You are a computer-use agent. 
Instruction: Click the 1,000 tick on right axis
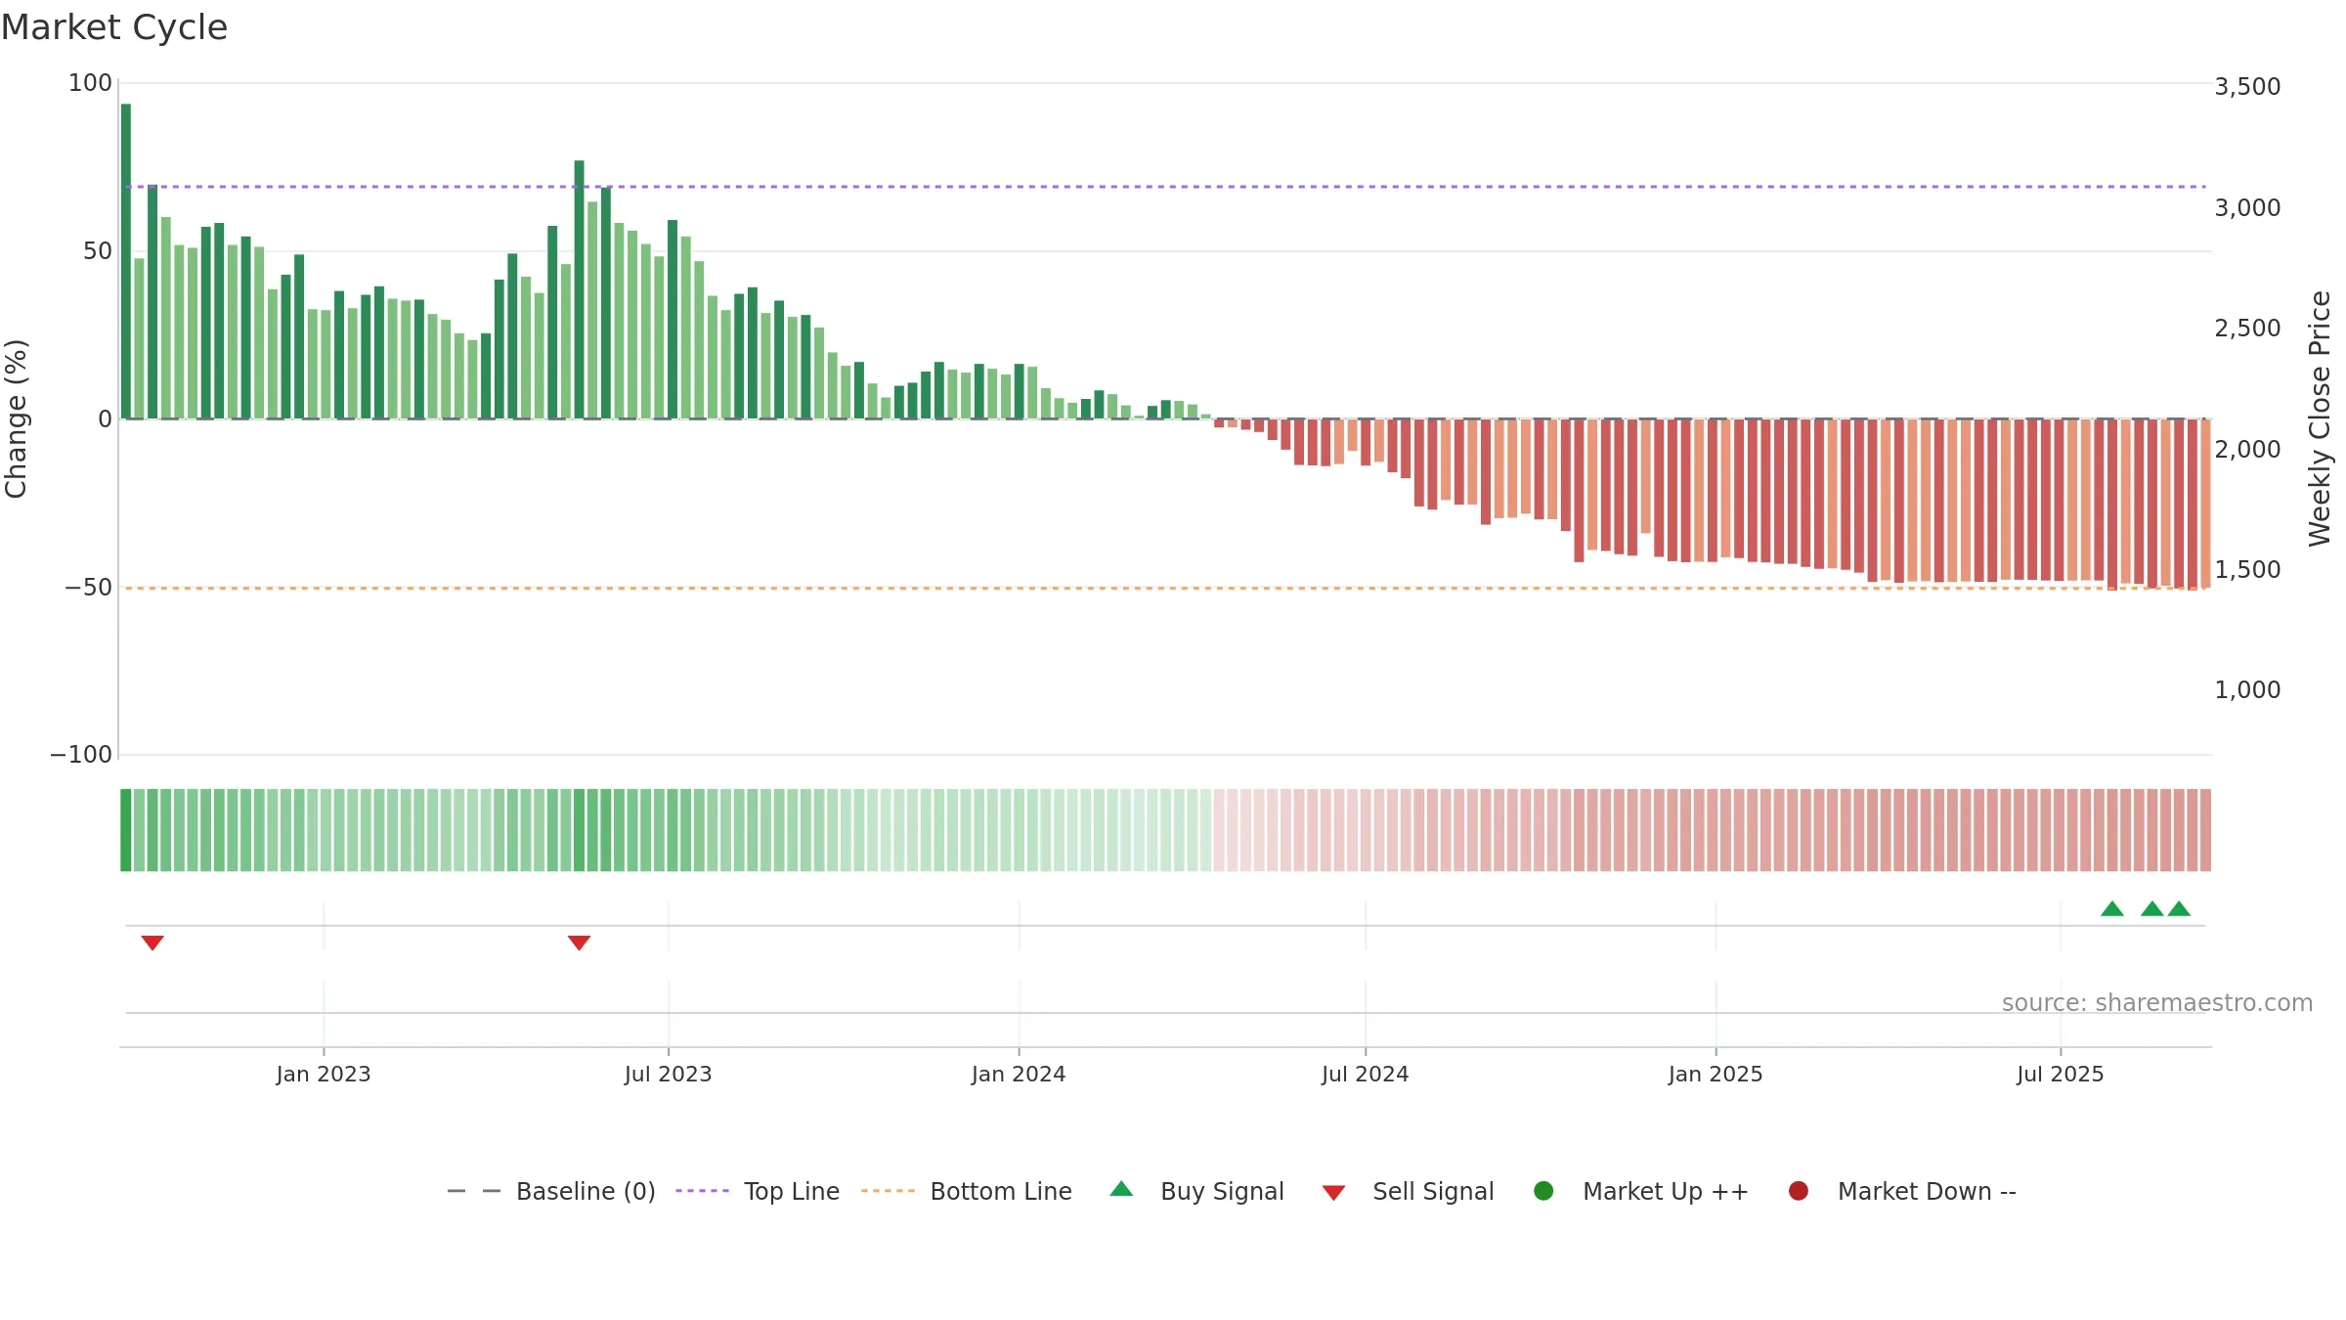(x=2247, y=690)
